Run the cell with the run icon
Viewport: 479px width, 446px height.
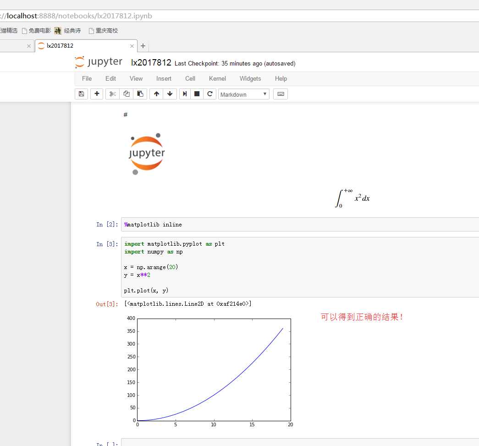pos(185,94)
